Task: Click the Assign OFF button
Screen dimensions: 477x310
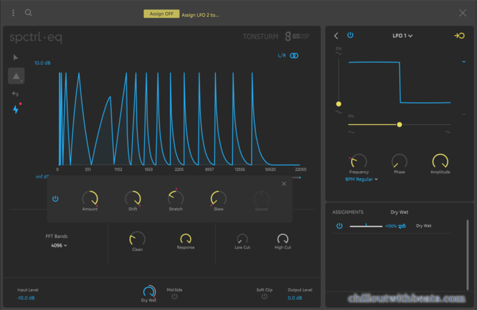Action: point(161,14)
